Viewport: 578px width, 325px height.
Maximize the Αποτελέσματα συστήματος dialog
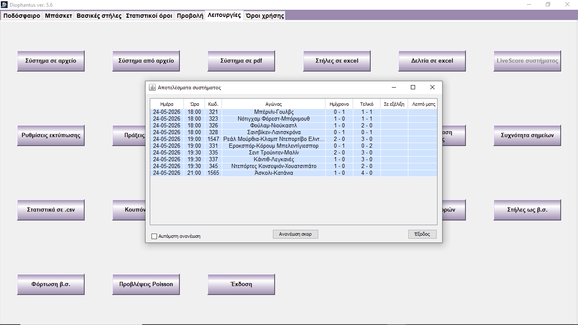click(x=413, y=87)
